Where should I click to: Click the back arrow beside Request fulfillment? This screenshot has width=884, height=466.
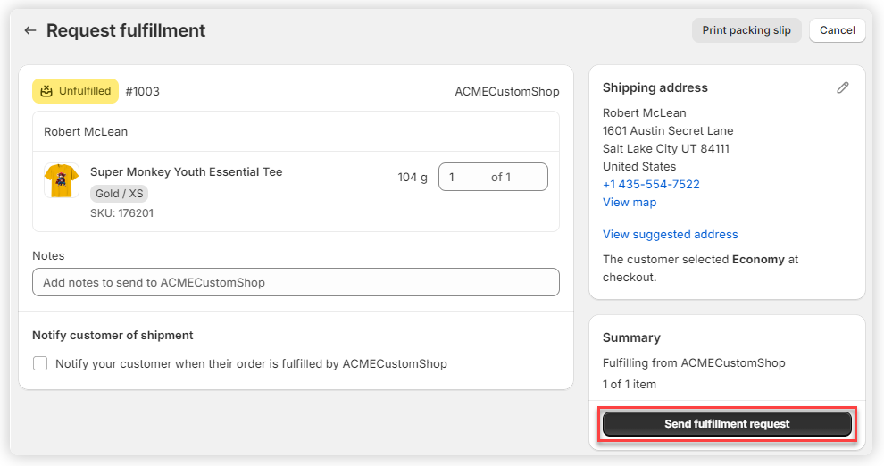tap(30, 30)
